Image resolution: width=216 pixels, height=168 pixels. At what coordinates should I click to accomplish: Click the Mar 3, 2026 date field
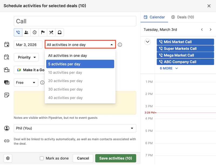[28, 45]
